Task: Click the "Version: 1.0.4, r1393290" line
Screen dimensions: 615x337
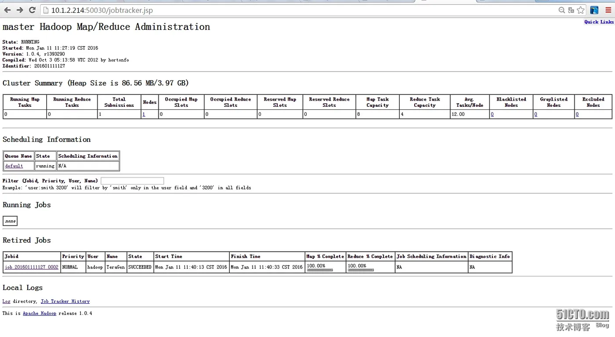Action: tap(33, 54)
